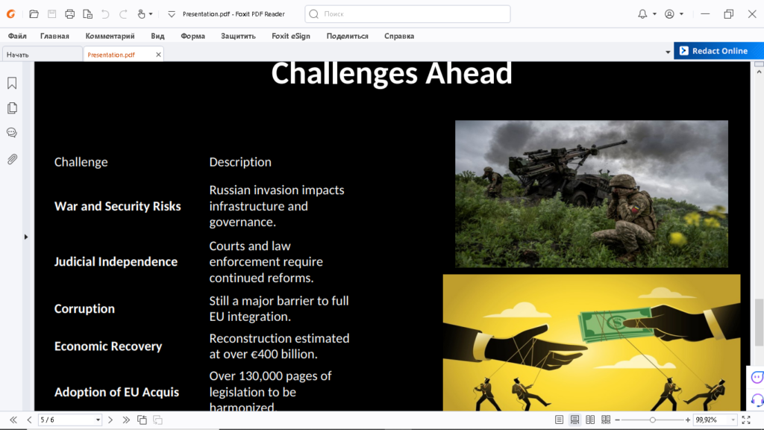The height and width of the screenshot is (430, 764).
Task: Click the Open file folder icon
Action: (34, 14)
